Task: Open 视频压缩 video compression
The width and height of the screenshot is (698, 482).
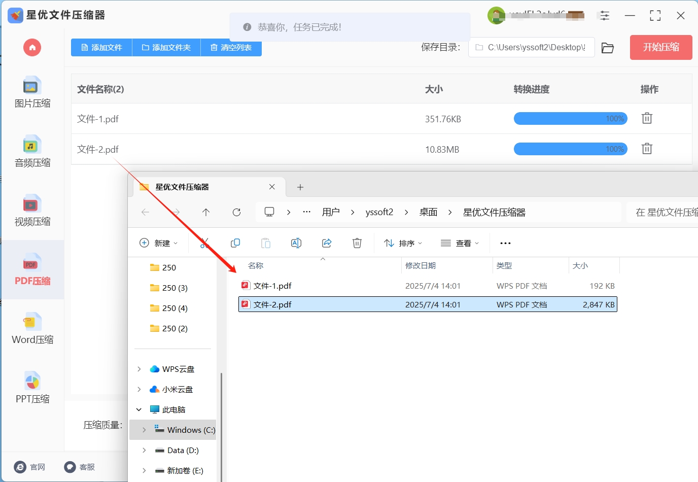Action: click(32, 211)
